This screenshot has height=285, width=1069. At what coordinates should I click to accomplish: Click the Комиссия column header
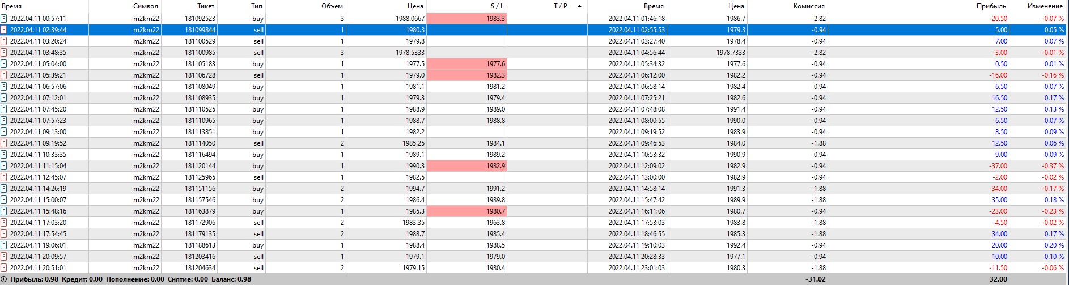point(809,6)
